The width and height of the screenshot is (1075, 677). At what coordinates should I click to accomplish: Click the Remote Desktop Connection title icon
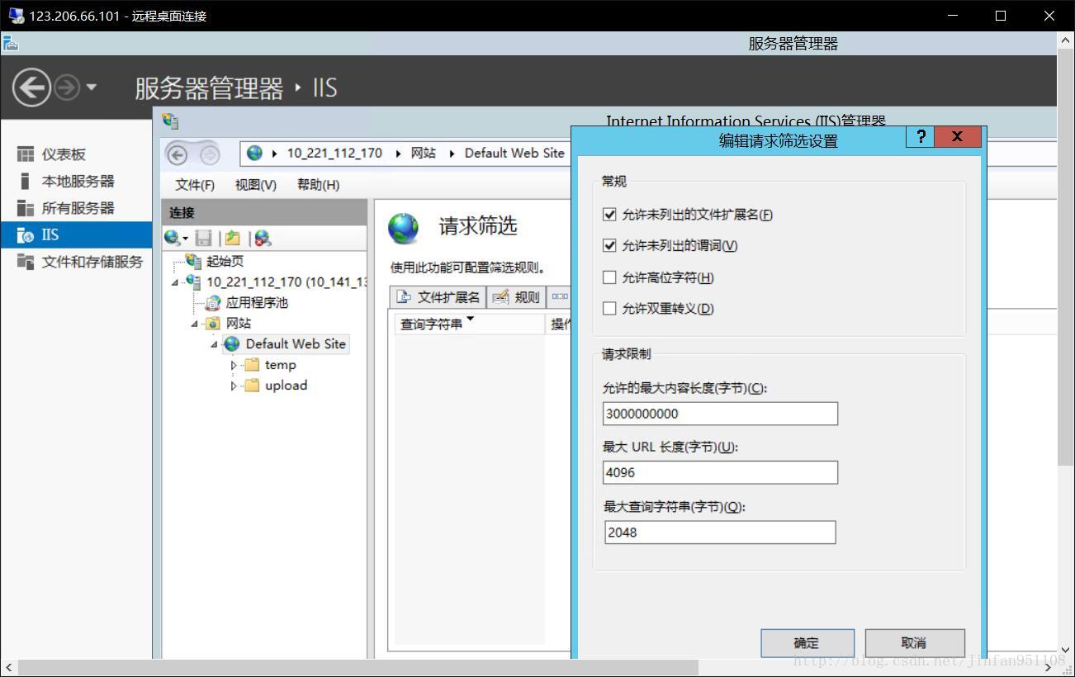point(16,16)
